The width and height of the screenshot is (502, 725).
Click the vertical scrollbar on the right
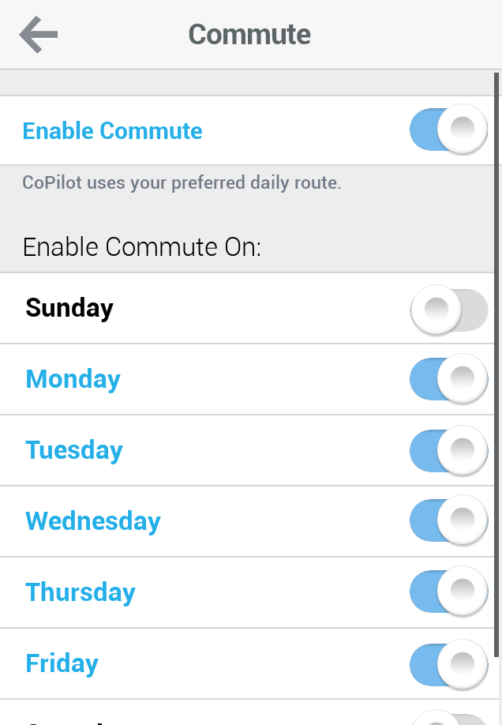pyautogui.click(x=496, y=363)
